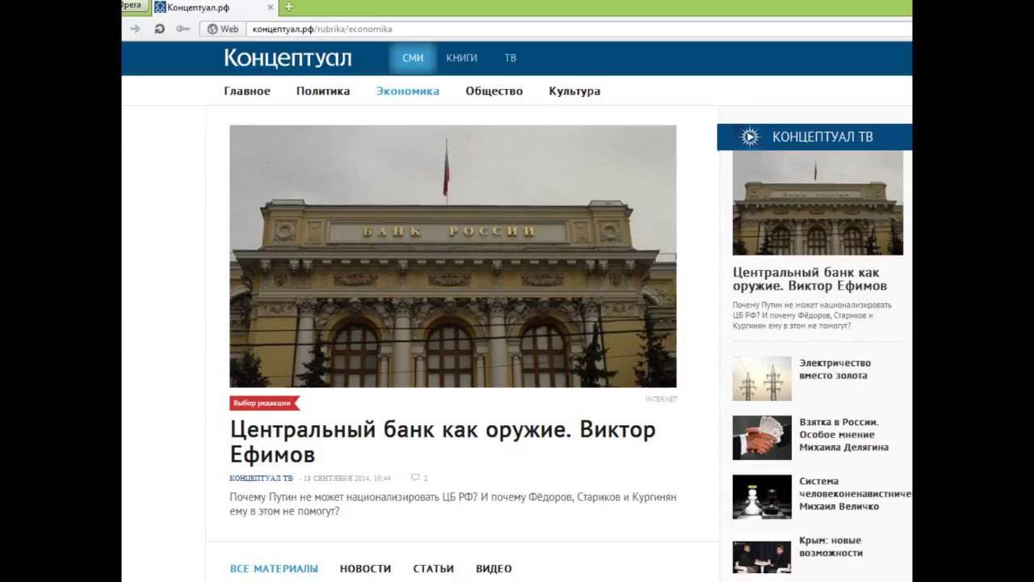Open the Крым interview thumbnail

click(x=762, y=557)
